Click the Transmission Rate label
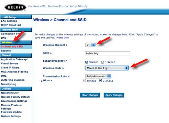169x123 pixels. (56, 76)
